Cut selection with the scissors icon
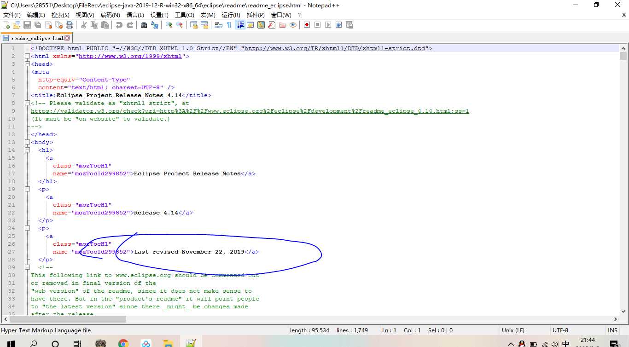Viewport: 629px width, 347px height. (x=84, y=25)
